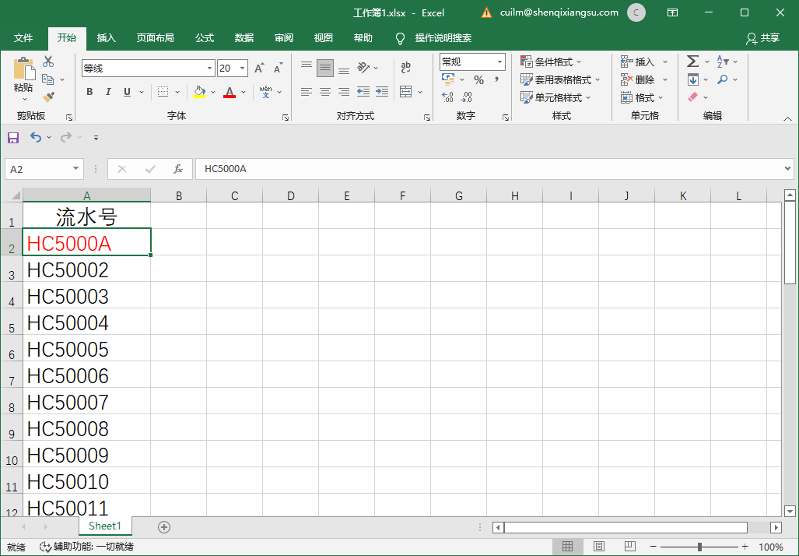Switch to the 数据 ribbon tab
Image resolution: width=799 pixels, height=556 pixels.
(x=244, y=38)
